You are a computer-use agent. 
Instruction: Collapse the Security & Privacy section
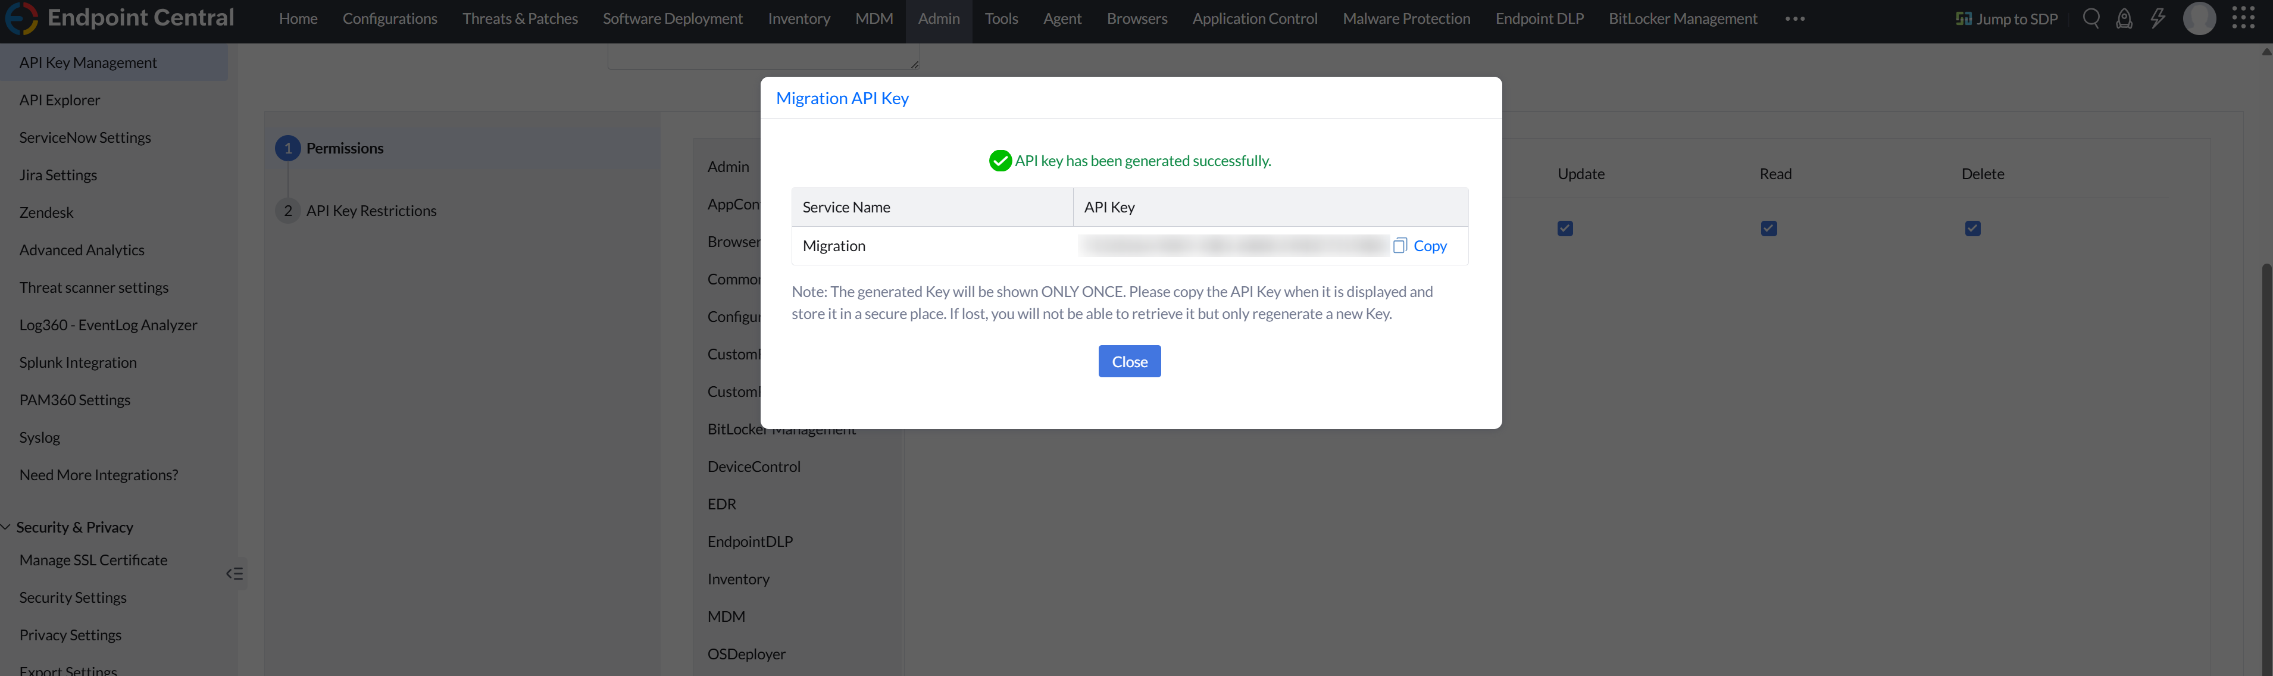[x=7, y=527]
